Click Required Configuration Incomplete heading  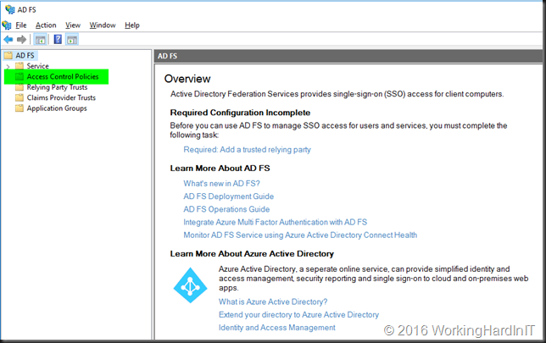pyautogui.click(x=240, y=113)
